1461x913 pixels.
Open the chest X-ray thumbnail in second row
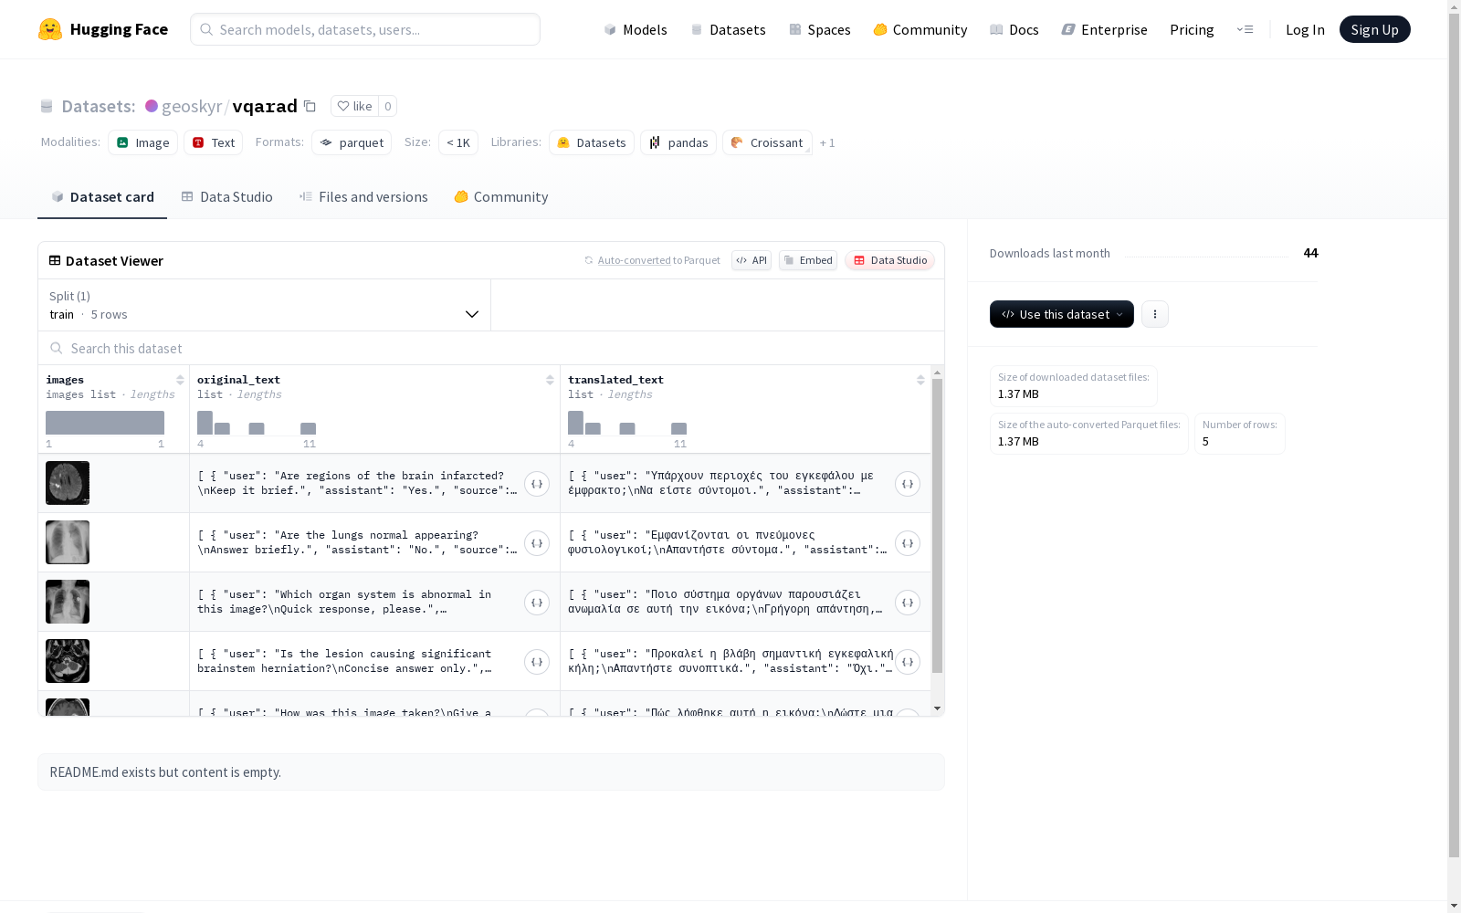tap(68, 542)
